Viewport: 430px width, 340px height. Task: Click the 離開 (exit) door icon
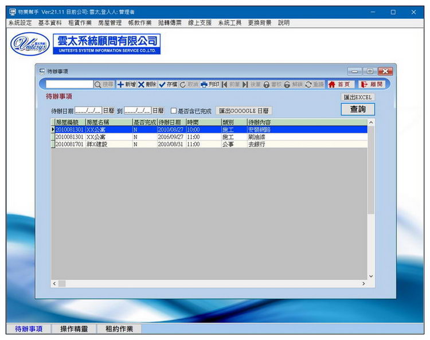point(364,84)
